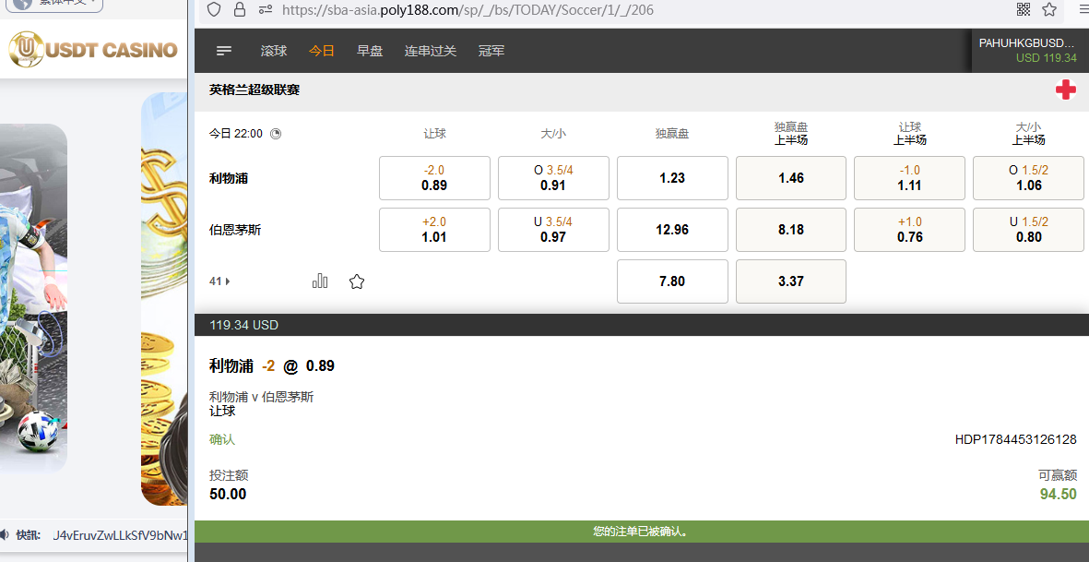This screenshot has width=1089, height=562.
Task: Pick first-half handicap -1.0 at 1.11
Action: 910,178
